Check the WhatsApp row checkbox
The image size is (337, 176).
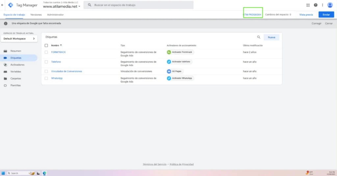point(46,78)
